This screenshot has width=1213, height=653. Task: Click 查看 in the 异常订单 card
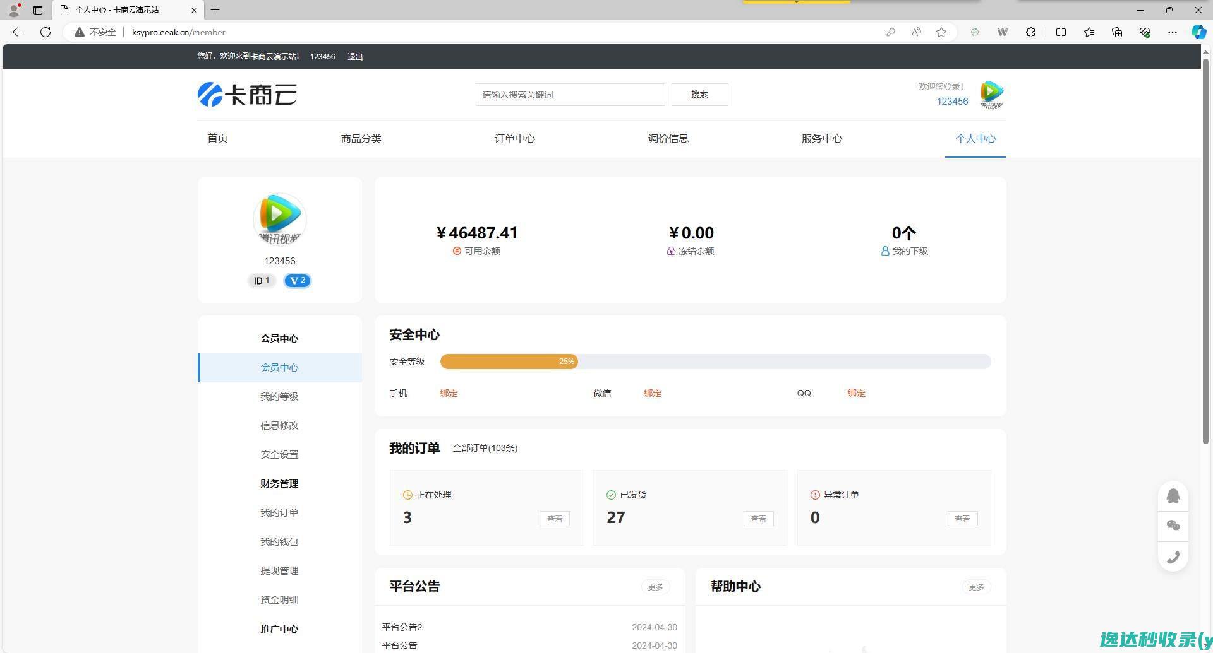coord(962,519)
